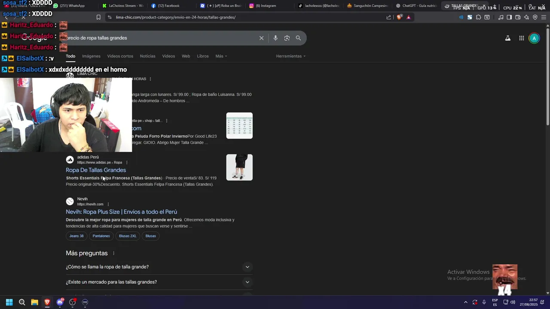Show hidden icons in system tray
Viewport: 550px width, 309px height.
(x=465, y=302)
